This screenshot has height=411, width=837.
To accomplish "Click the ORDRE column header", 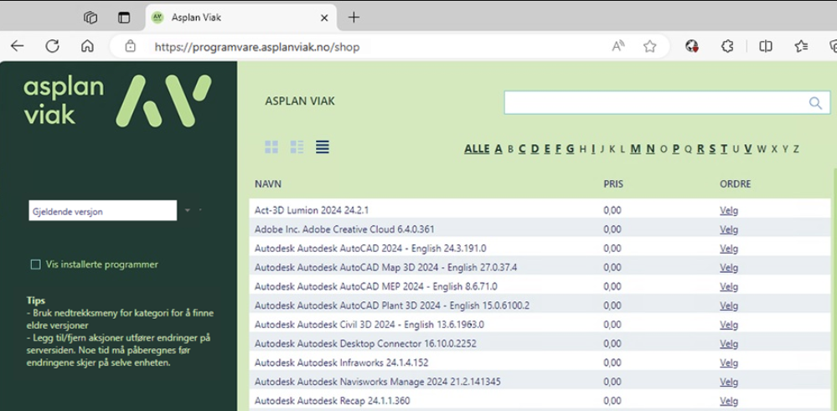I will (x=735, y=184).
